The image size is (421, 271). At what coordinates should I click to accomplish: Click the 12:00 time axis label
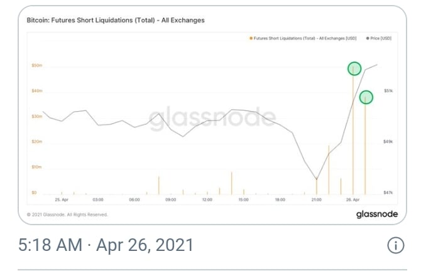click(x=207, y=199)
